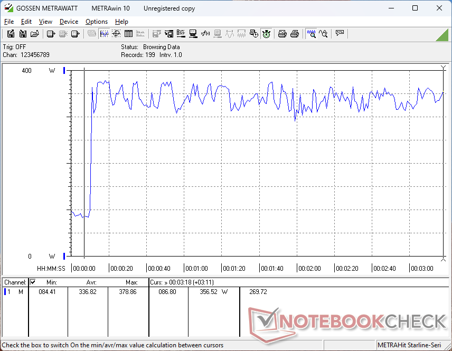Open the date and clock settings icon
Screen dimensions: 452x351
[x=253, y=34]
